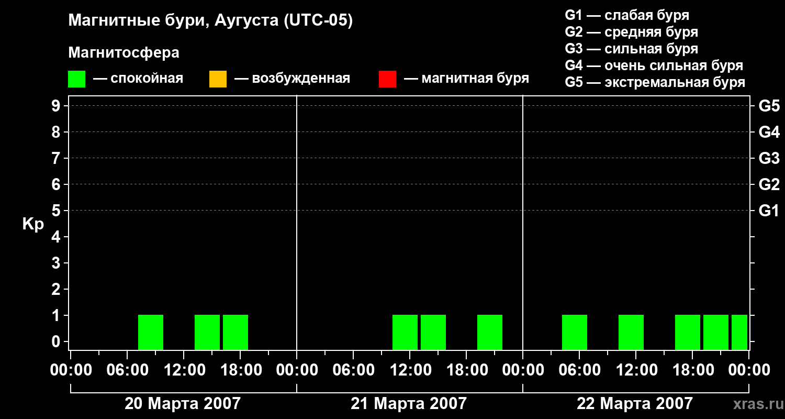Click the '— магнитная буря' legend label
This screenshot has width=785, height=419.
click(x=467, y=79)
